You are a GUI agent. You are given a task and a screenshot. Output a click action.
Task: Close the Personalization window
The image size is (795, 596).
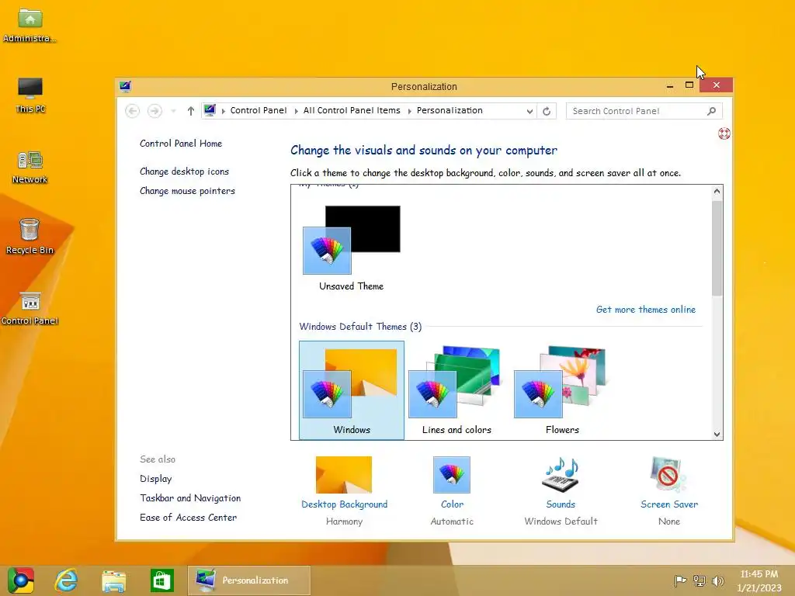click(x=716, y=85)
